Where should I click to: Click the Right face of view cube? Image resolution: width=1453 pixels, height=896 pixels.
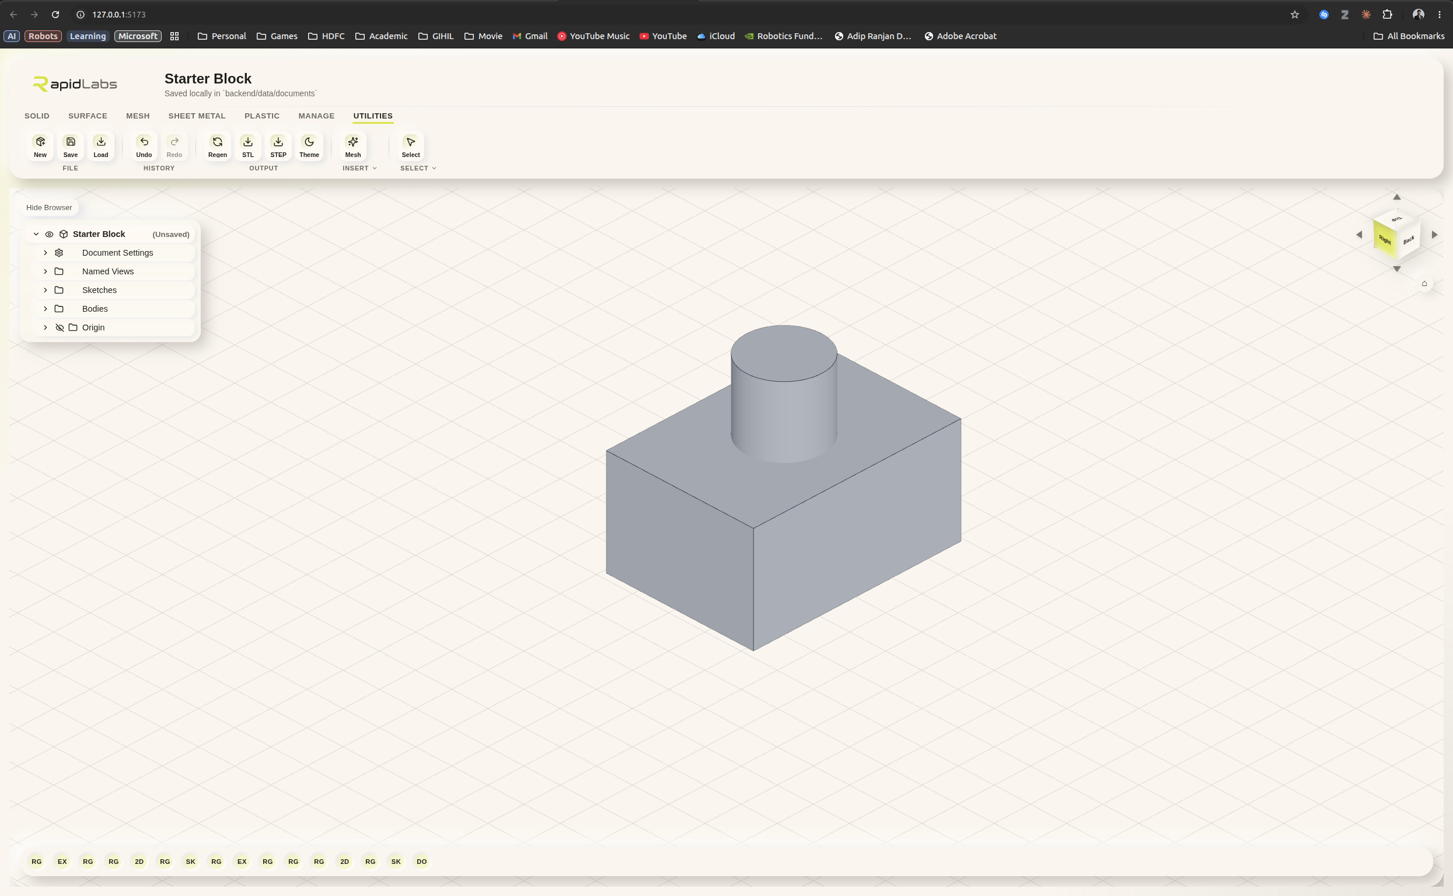(x=1384, y=239)
